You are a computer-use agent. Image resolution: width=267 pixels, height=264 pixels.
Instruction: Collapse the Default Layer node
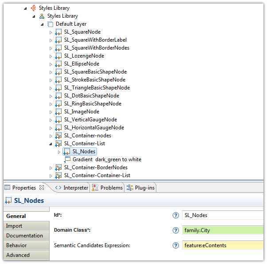(x=42, y=24)
